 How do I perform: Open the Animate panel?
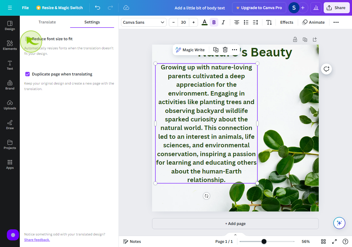point(313,22)
